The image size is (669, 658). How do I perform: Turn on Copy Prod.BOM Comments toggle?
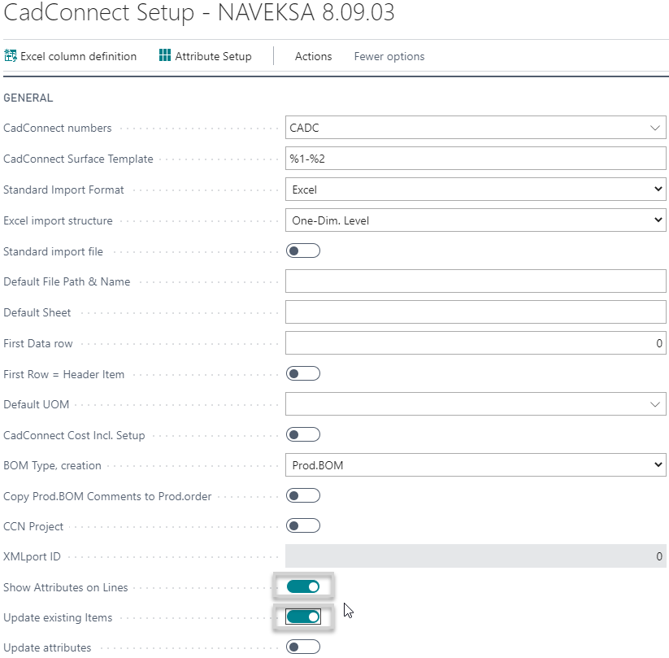click(x=303, y=495)
